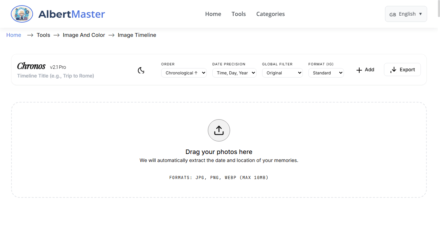Focus the Timeline Title input field

point(56,76)
